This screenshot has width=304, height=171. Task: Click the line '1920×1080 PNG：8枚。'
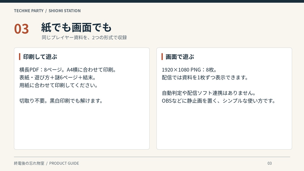click(189, 69)
